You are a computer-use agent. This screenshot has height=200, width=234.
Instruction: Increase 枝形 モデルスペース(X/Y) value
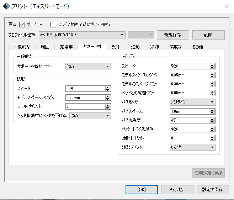point(108,96)
